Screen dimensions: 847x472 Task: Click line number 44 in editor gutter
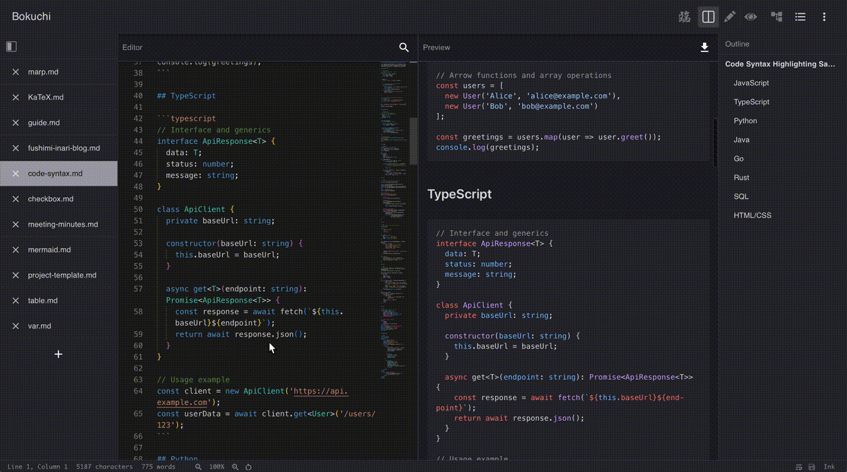138,141
